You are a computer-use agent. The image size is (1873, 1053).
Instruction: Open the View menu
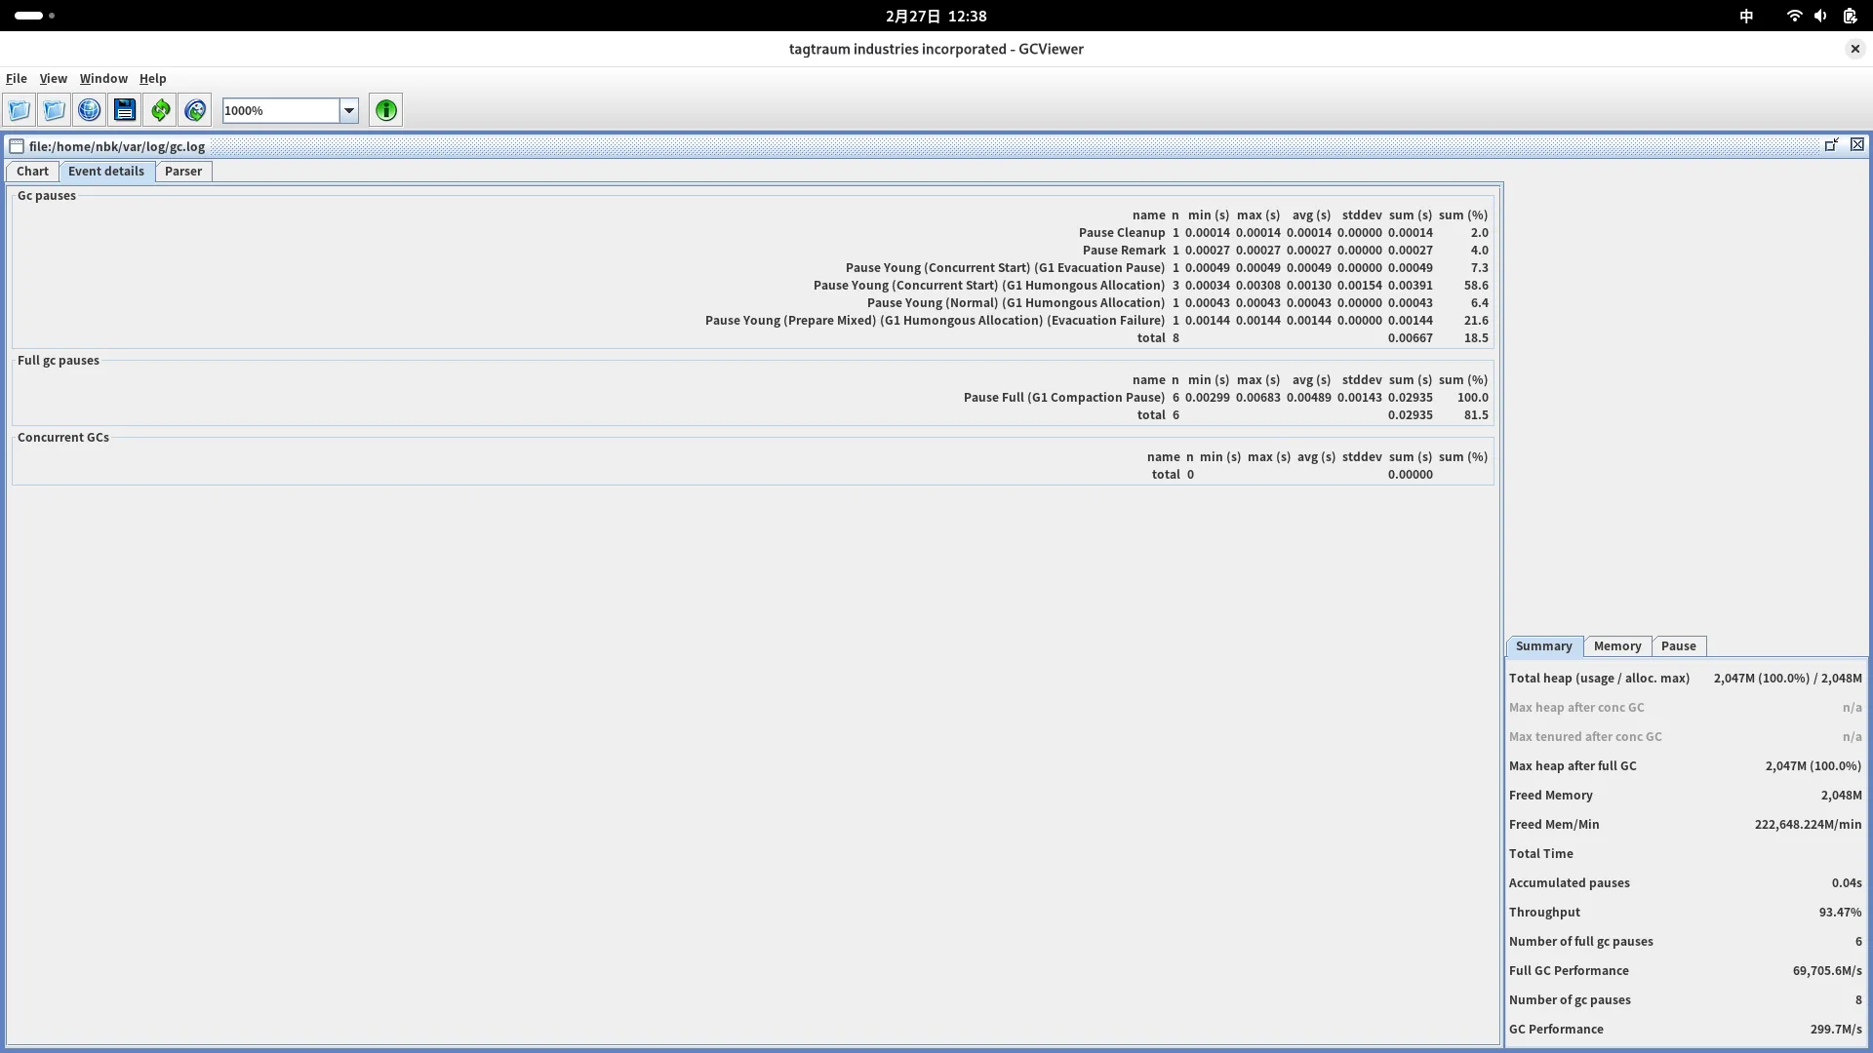click(x=53, y=78)
